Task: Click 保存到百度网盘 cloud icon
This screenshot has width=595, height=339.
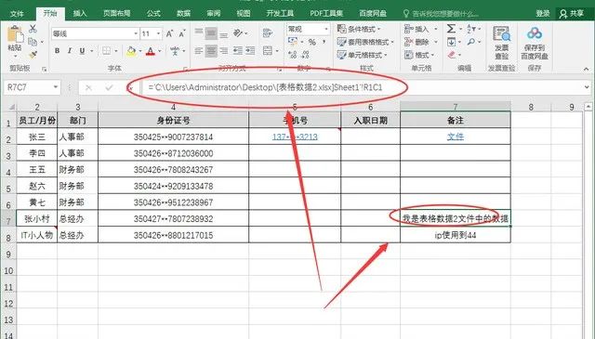Action: (x=535, y=42)
